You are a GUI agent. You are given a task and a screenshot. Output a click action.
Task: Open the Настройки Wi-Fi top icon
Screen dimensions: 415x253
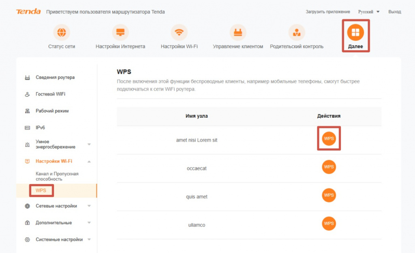point(179,32)
